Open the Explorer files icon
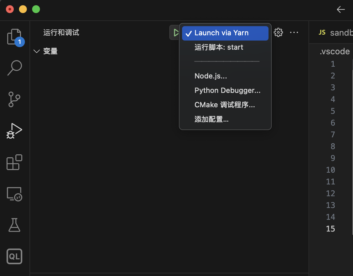Viewport: 353px width, 276px height. pos(14,37)
